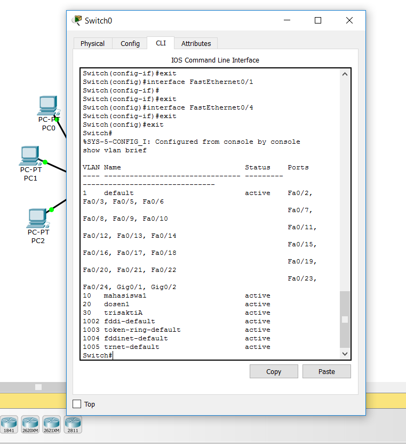Click 'IOS Command Line Interface' heading

point(215,60)
